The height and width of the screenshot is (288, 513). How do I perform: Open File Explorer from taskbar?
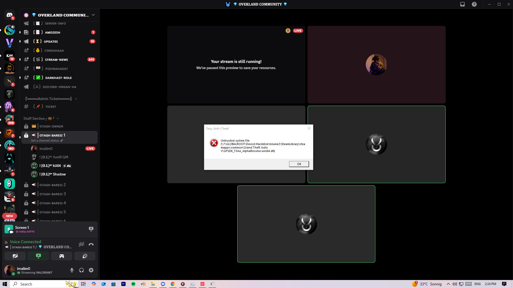153,284
